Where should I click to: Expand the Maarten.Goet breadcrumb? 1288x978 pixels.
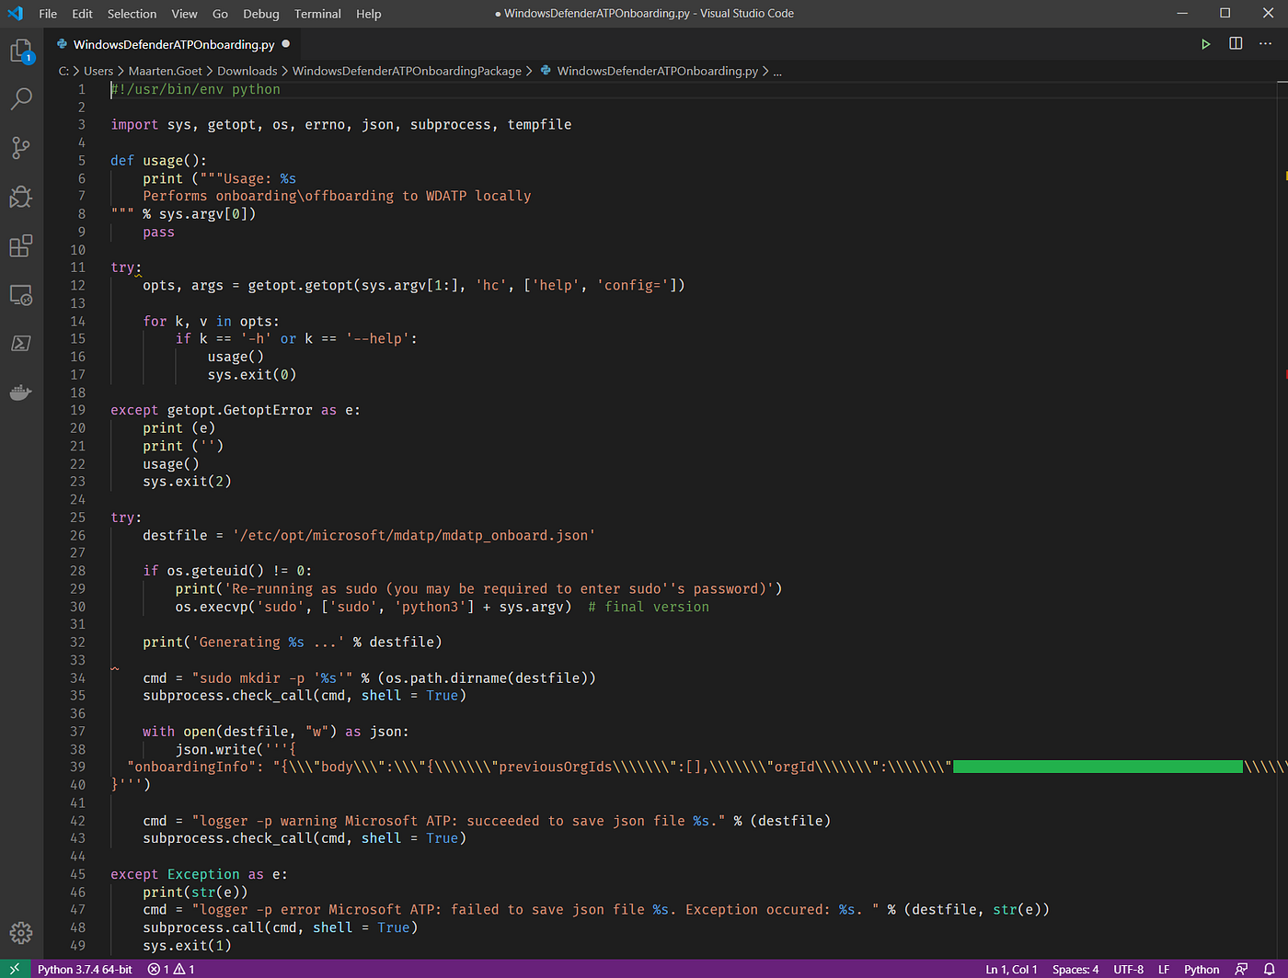[166, 71]
